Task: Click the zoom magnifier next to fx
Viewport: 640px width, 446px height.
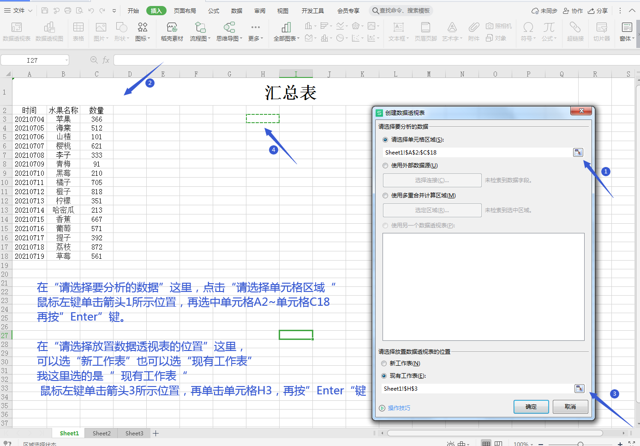Action: (94, 60)
